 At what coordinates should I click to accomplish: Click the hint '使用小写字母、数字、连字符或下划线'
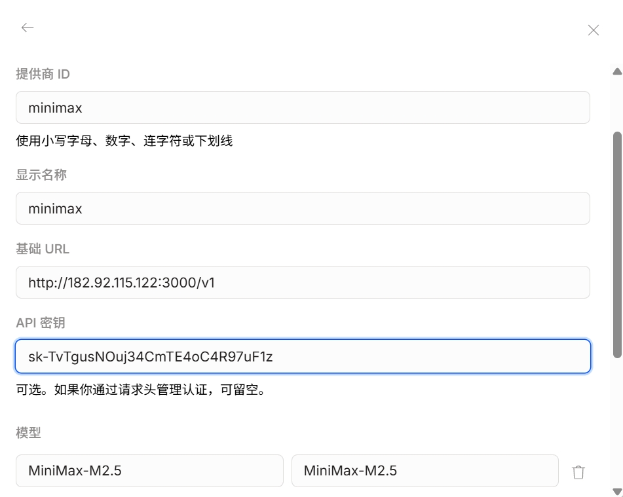coord(124,141)
